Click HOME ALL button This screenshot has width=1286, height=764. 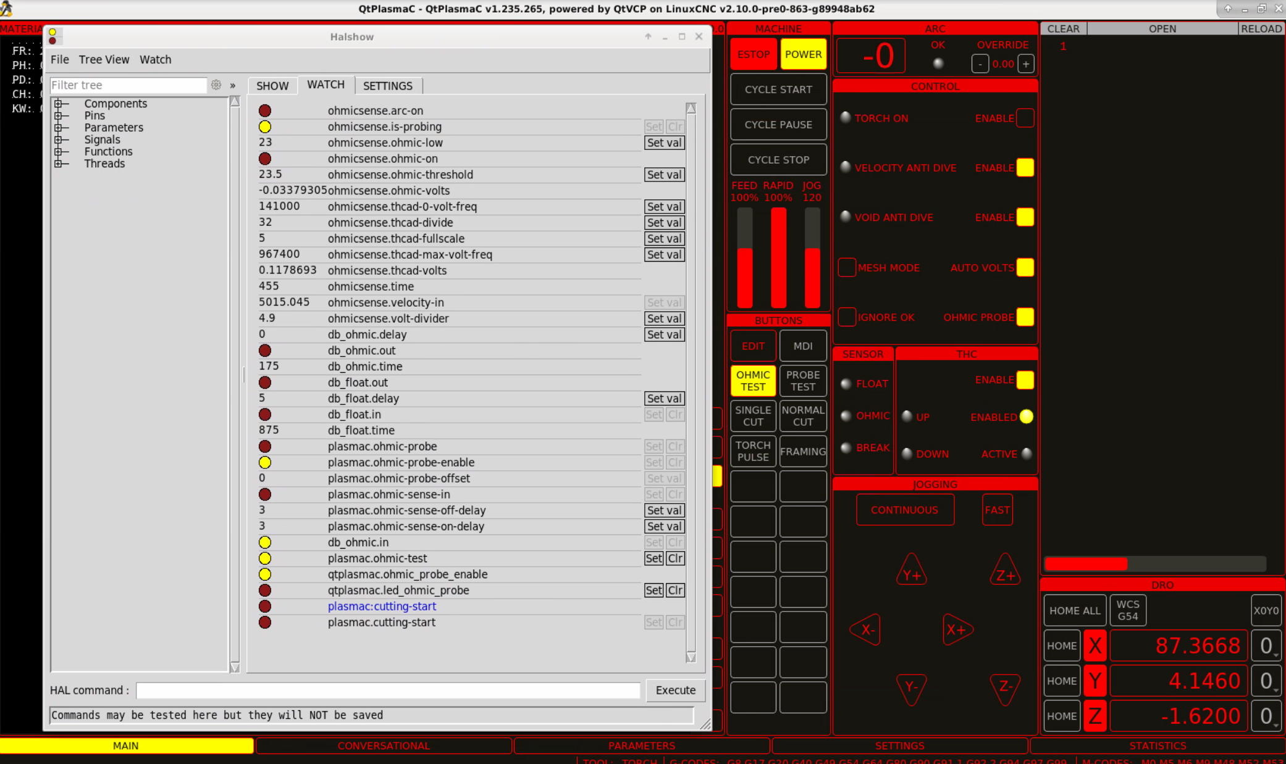click(1074, 610)
